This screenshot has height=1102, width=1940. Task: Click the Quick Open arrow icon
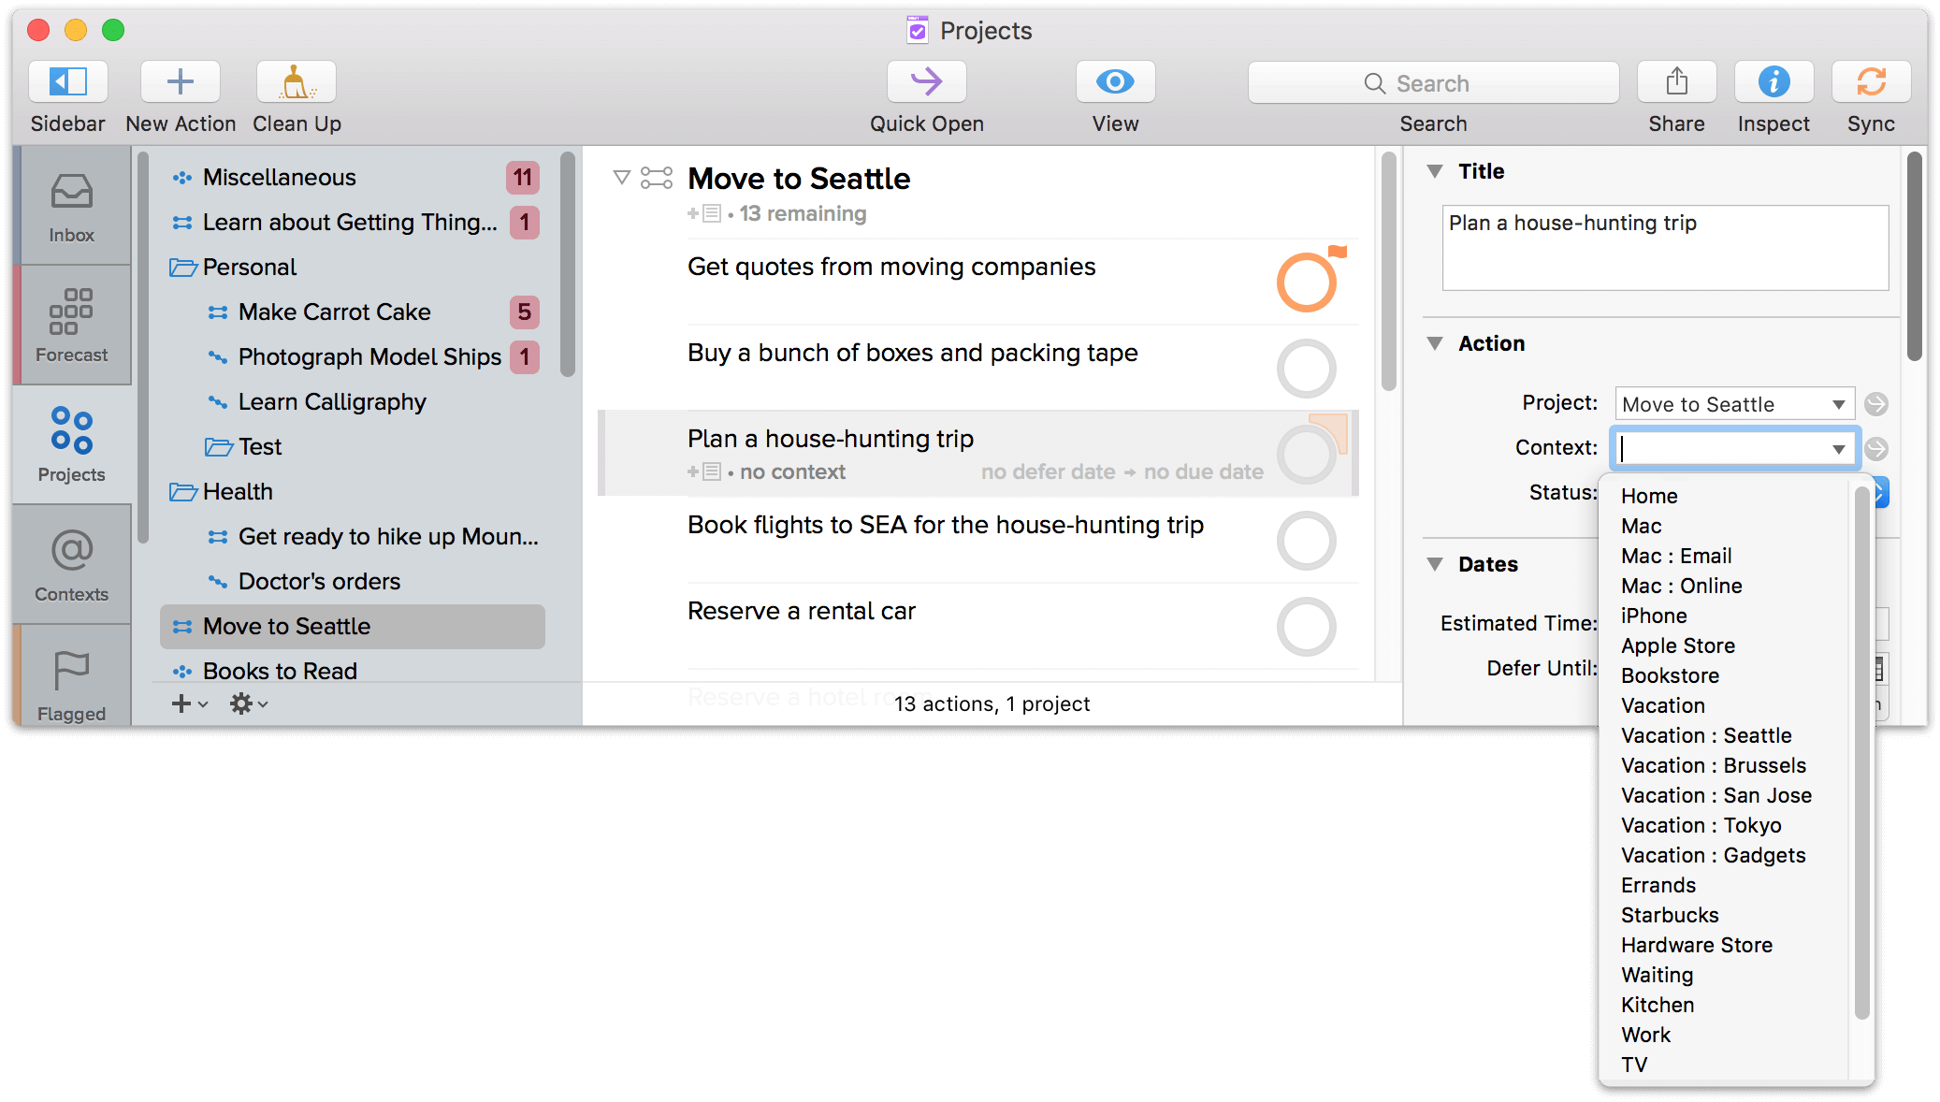[x=926, y=84]
